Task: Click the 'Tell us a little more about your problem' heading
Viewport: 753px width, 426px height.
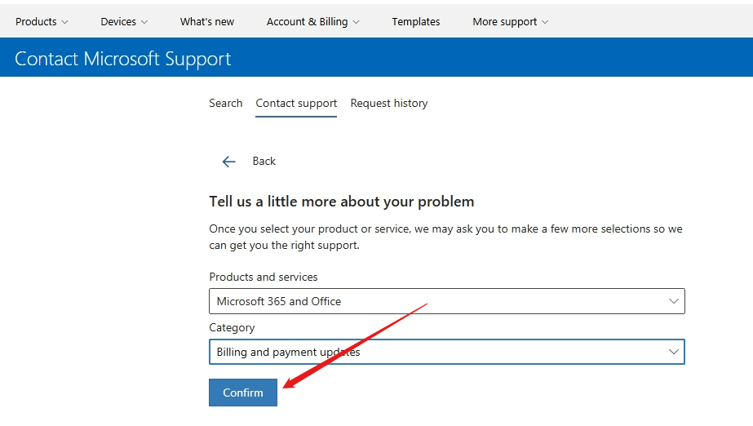Action: click(342, 202)
